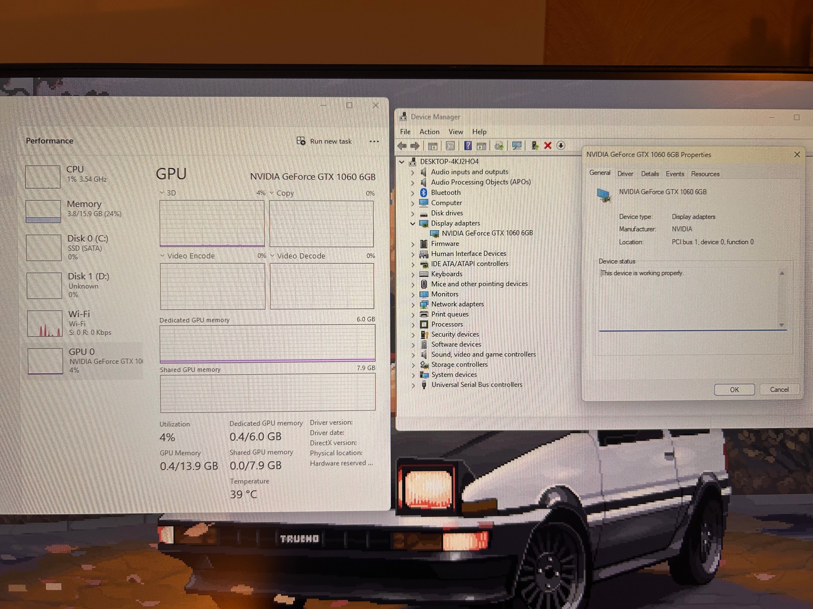The width and height of the screenshot is (813, 609).
Task: Click the Disable device down-arrow icon
Action: tap(561, 146)
